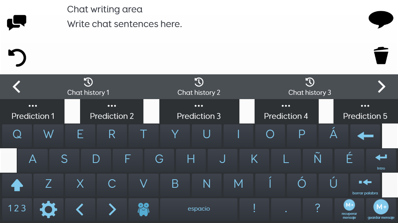Click recuperar mensaje M+ key
The image size is (398, 223).
[x=349, y=209]
